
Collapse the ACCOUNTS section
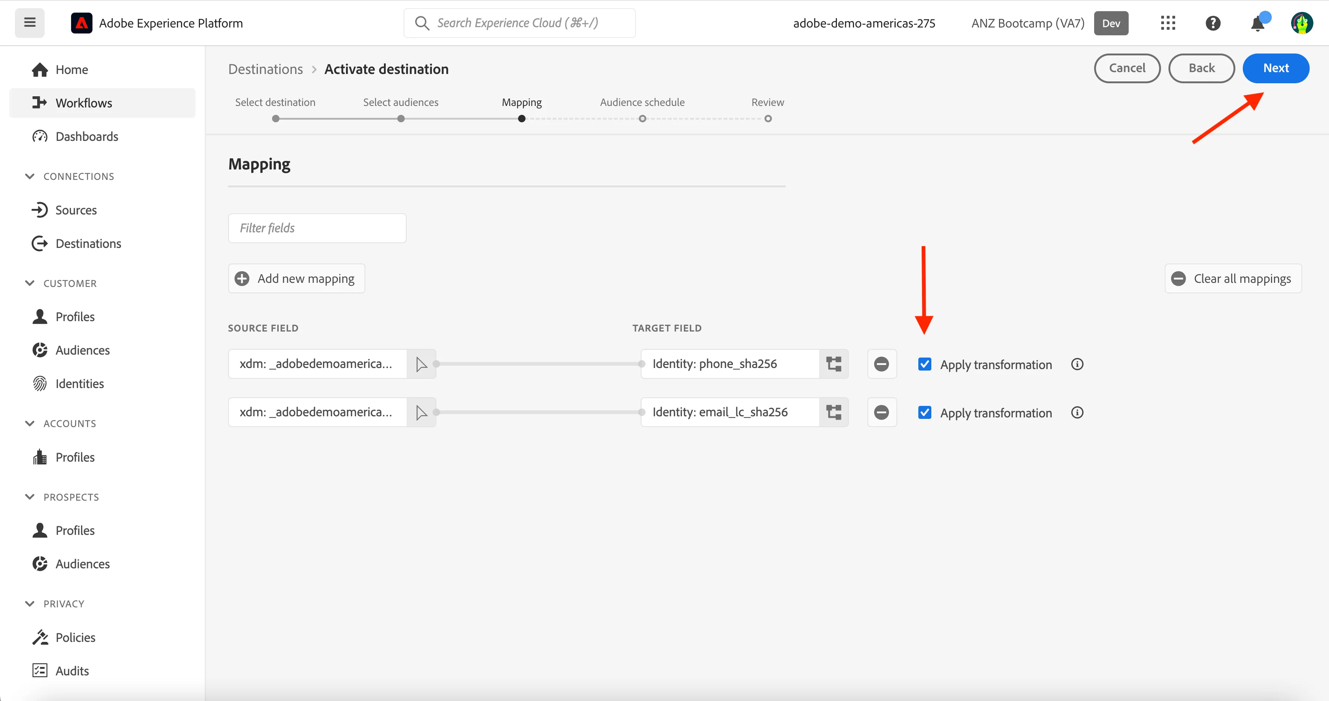click(x=30, y=423)
